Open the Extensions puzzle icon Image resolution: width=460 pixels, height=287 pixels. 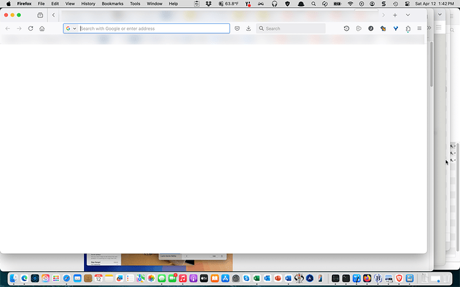[408, 29]
